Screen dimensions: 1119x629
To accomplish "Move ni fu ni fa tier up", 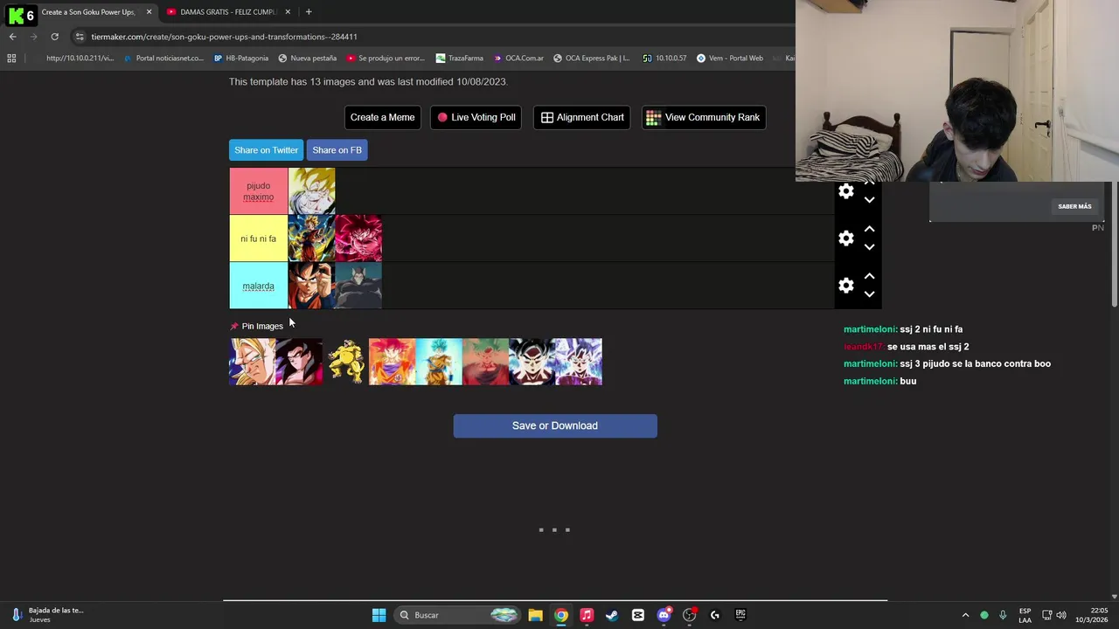I will pyautogui.click(x=869, y=229).
